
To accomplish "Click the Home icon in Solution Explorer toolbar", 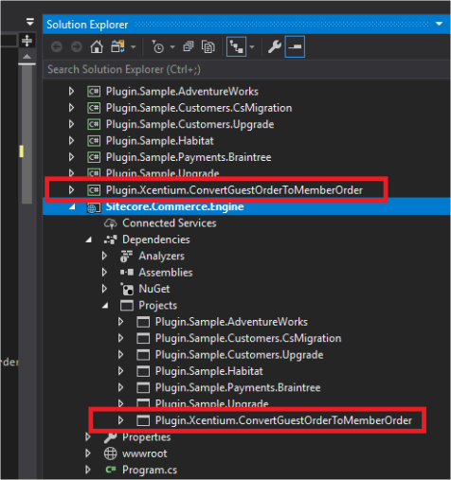I will [97, 47].
